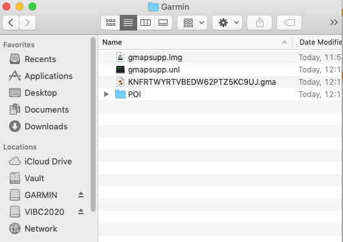Image resolution: width=343 pixels, height=242 pixels.
Task: Select the gmapsupp.unl file
Action: pyautogui.click(x=219, y=70)
